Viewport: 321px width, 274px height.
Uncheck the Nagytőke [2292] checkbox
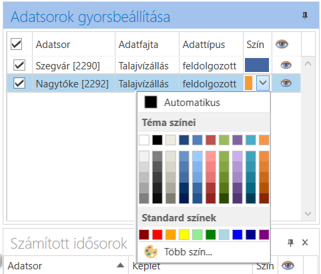(19, 83)
